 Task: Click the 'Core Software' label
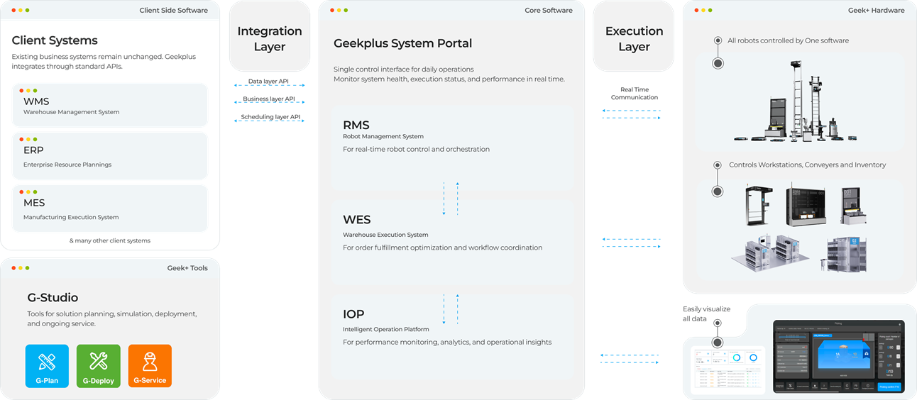[x=549, y=11]
